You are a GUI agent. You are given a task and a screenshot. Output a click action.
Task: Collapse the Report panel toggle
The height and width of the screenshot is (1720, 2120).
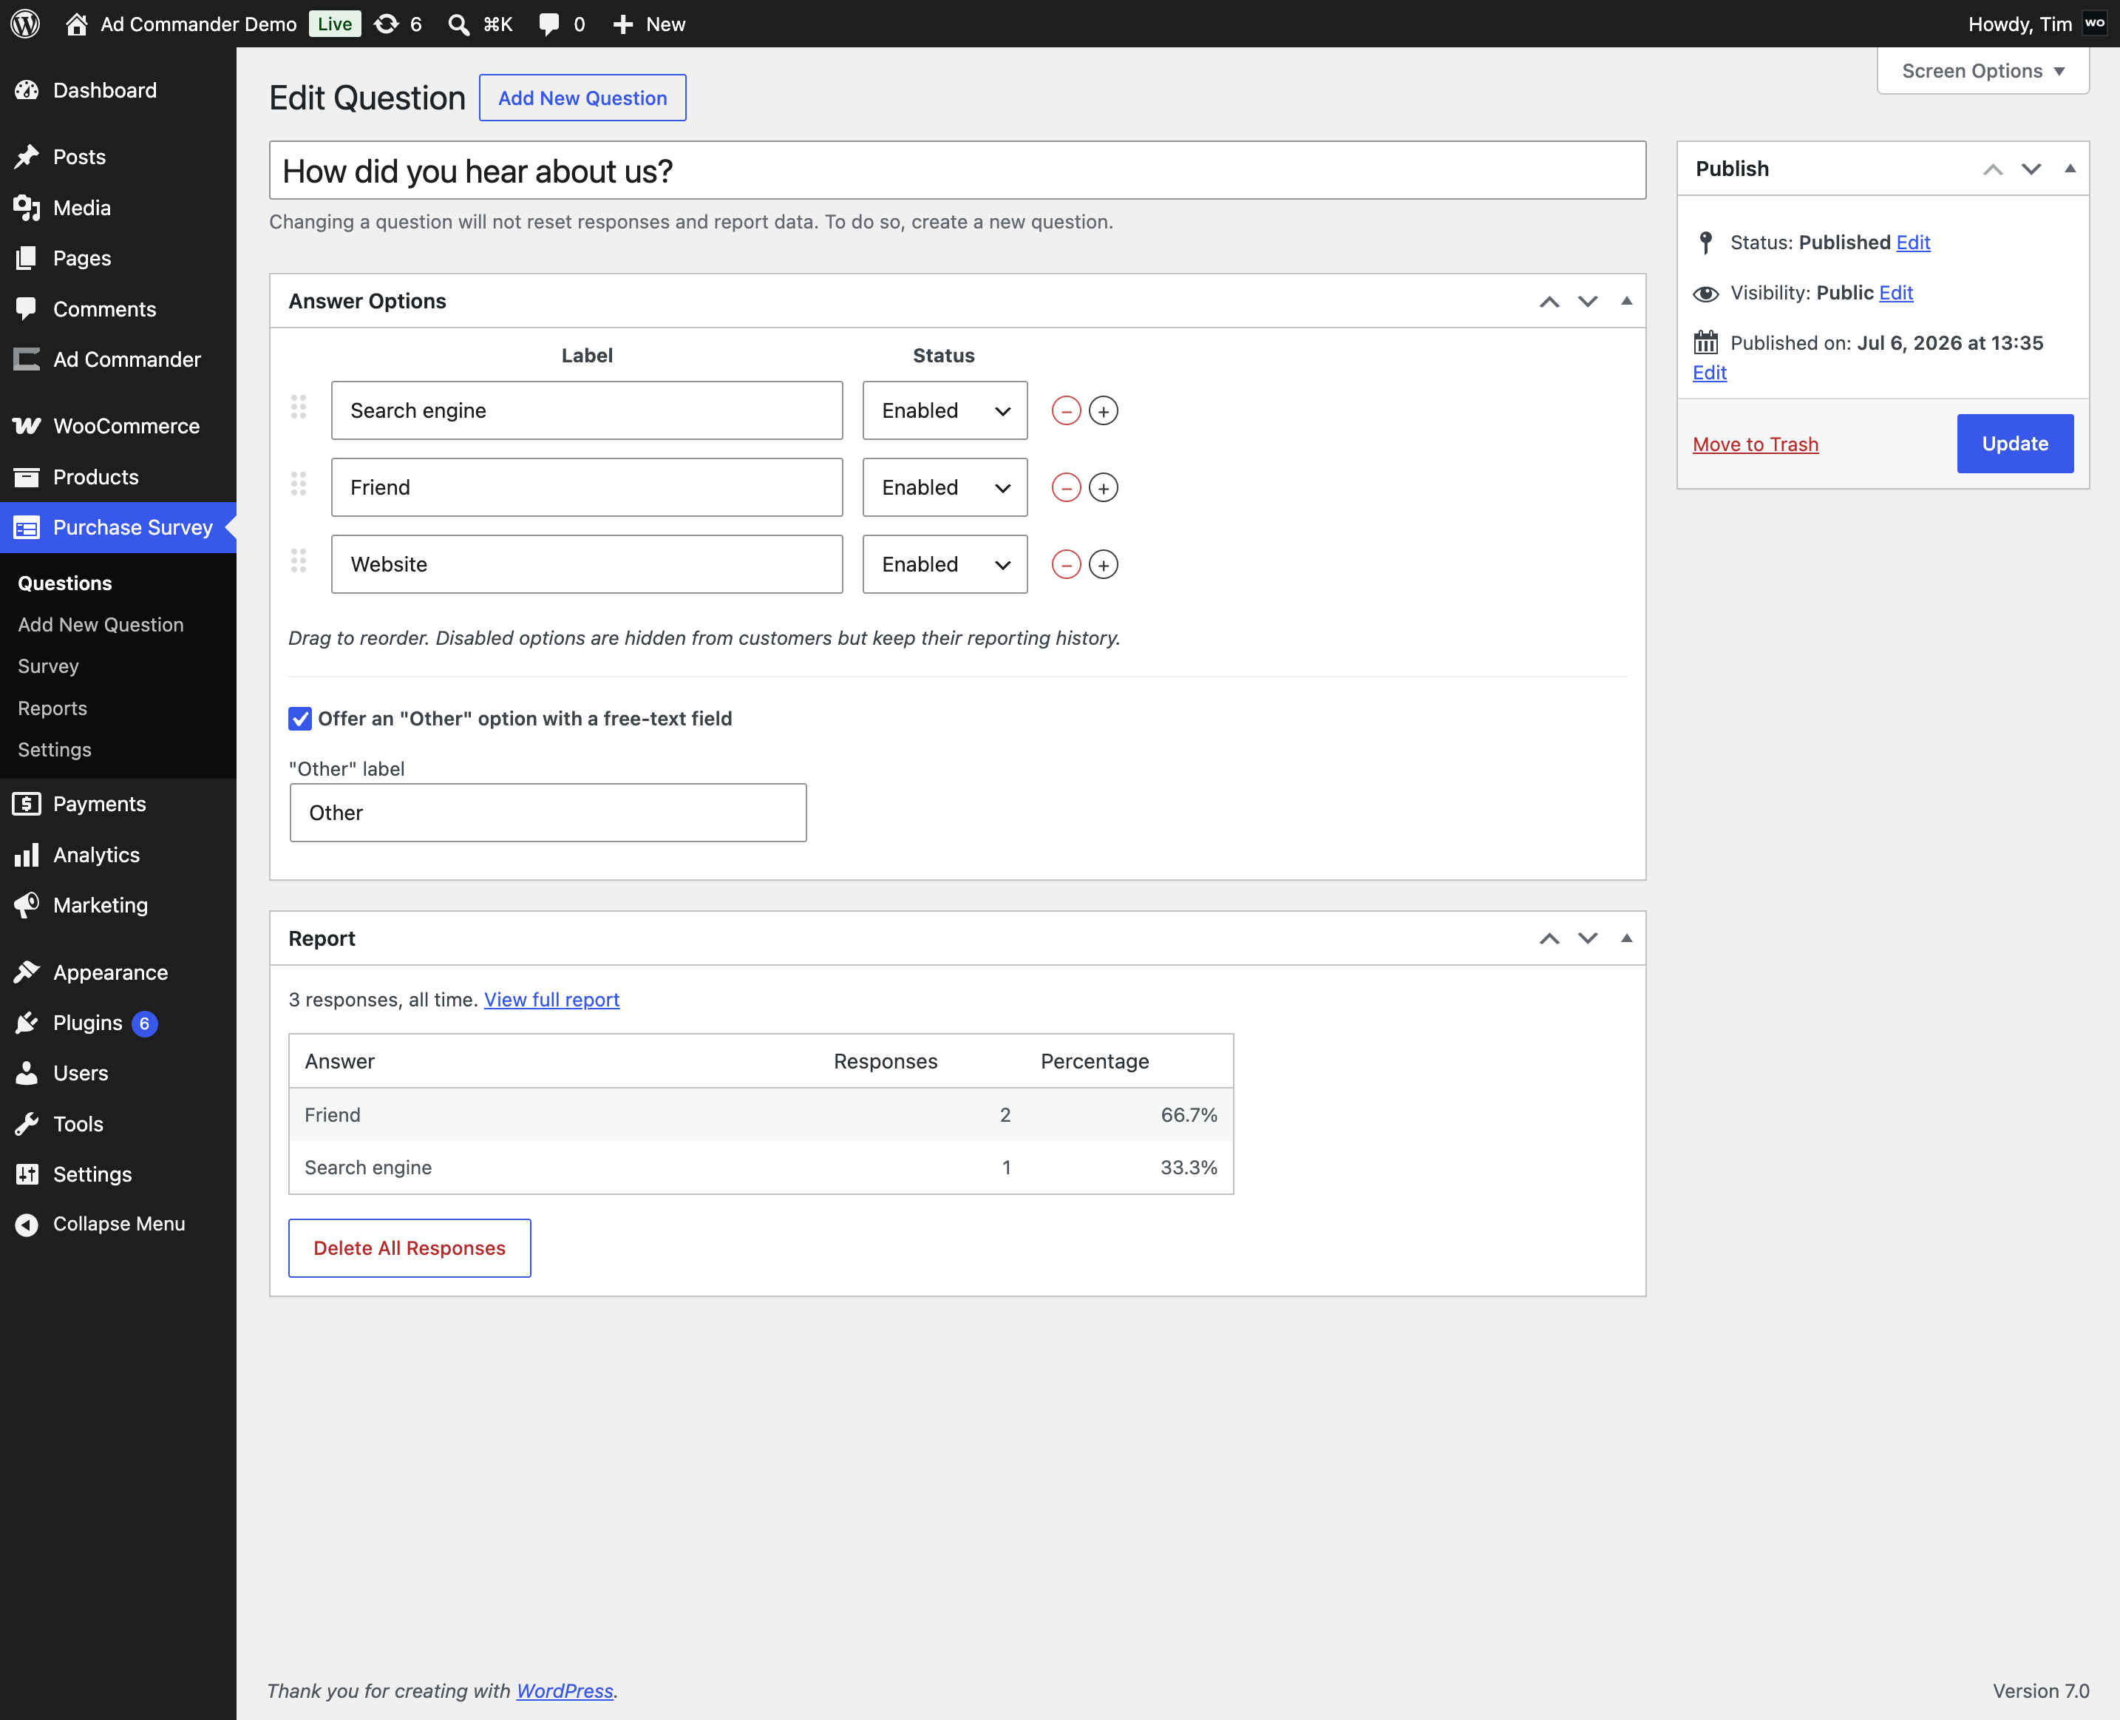coord(1626,938)
